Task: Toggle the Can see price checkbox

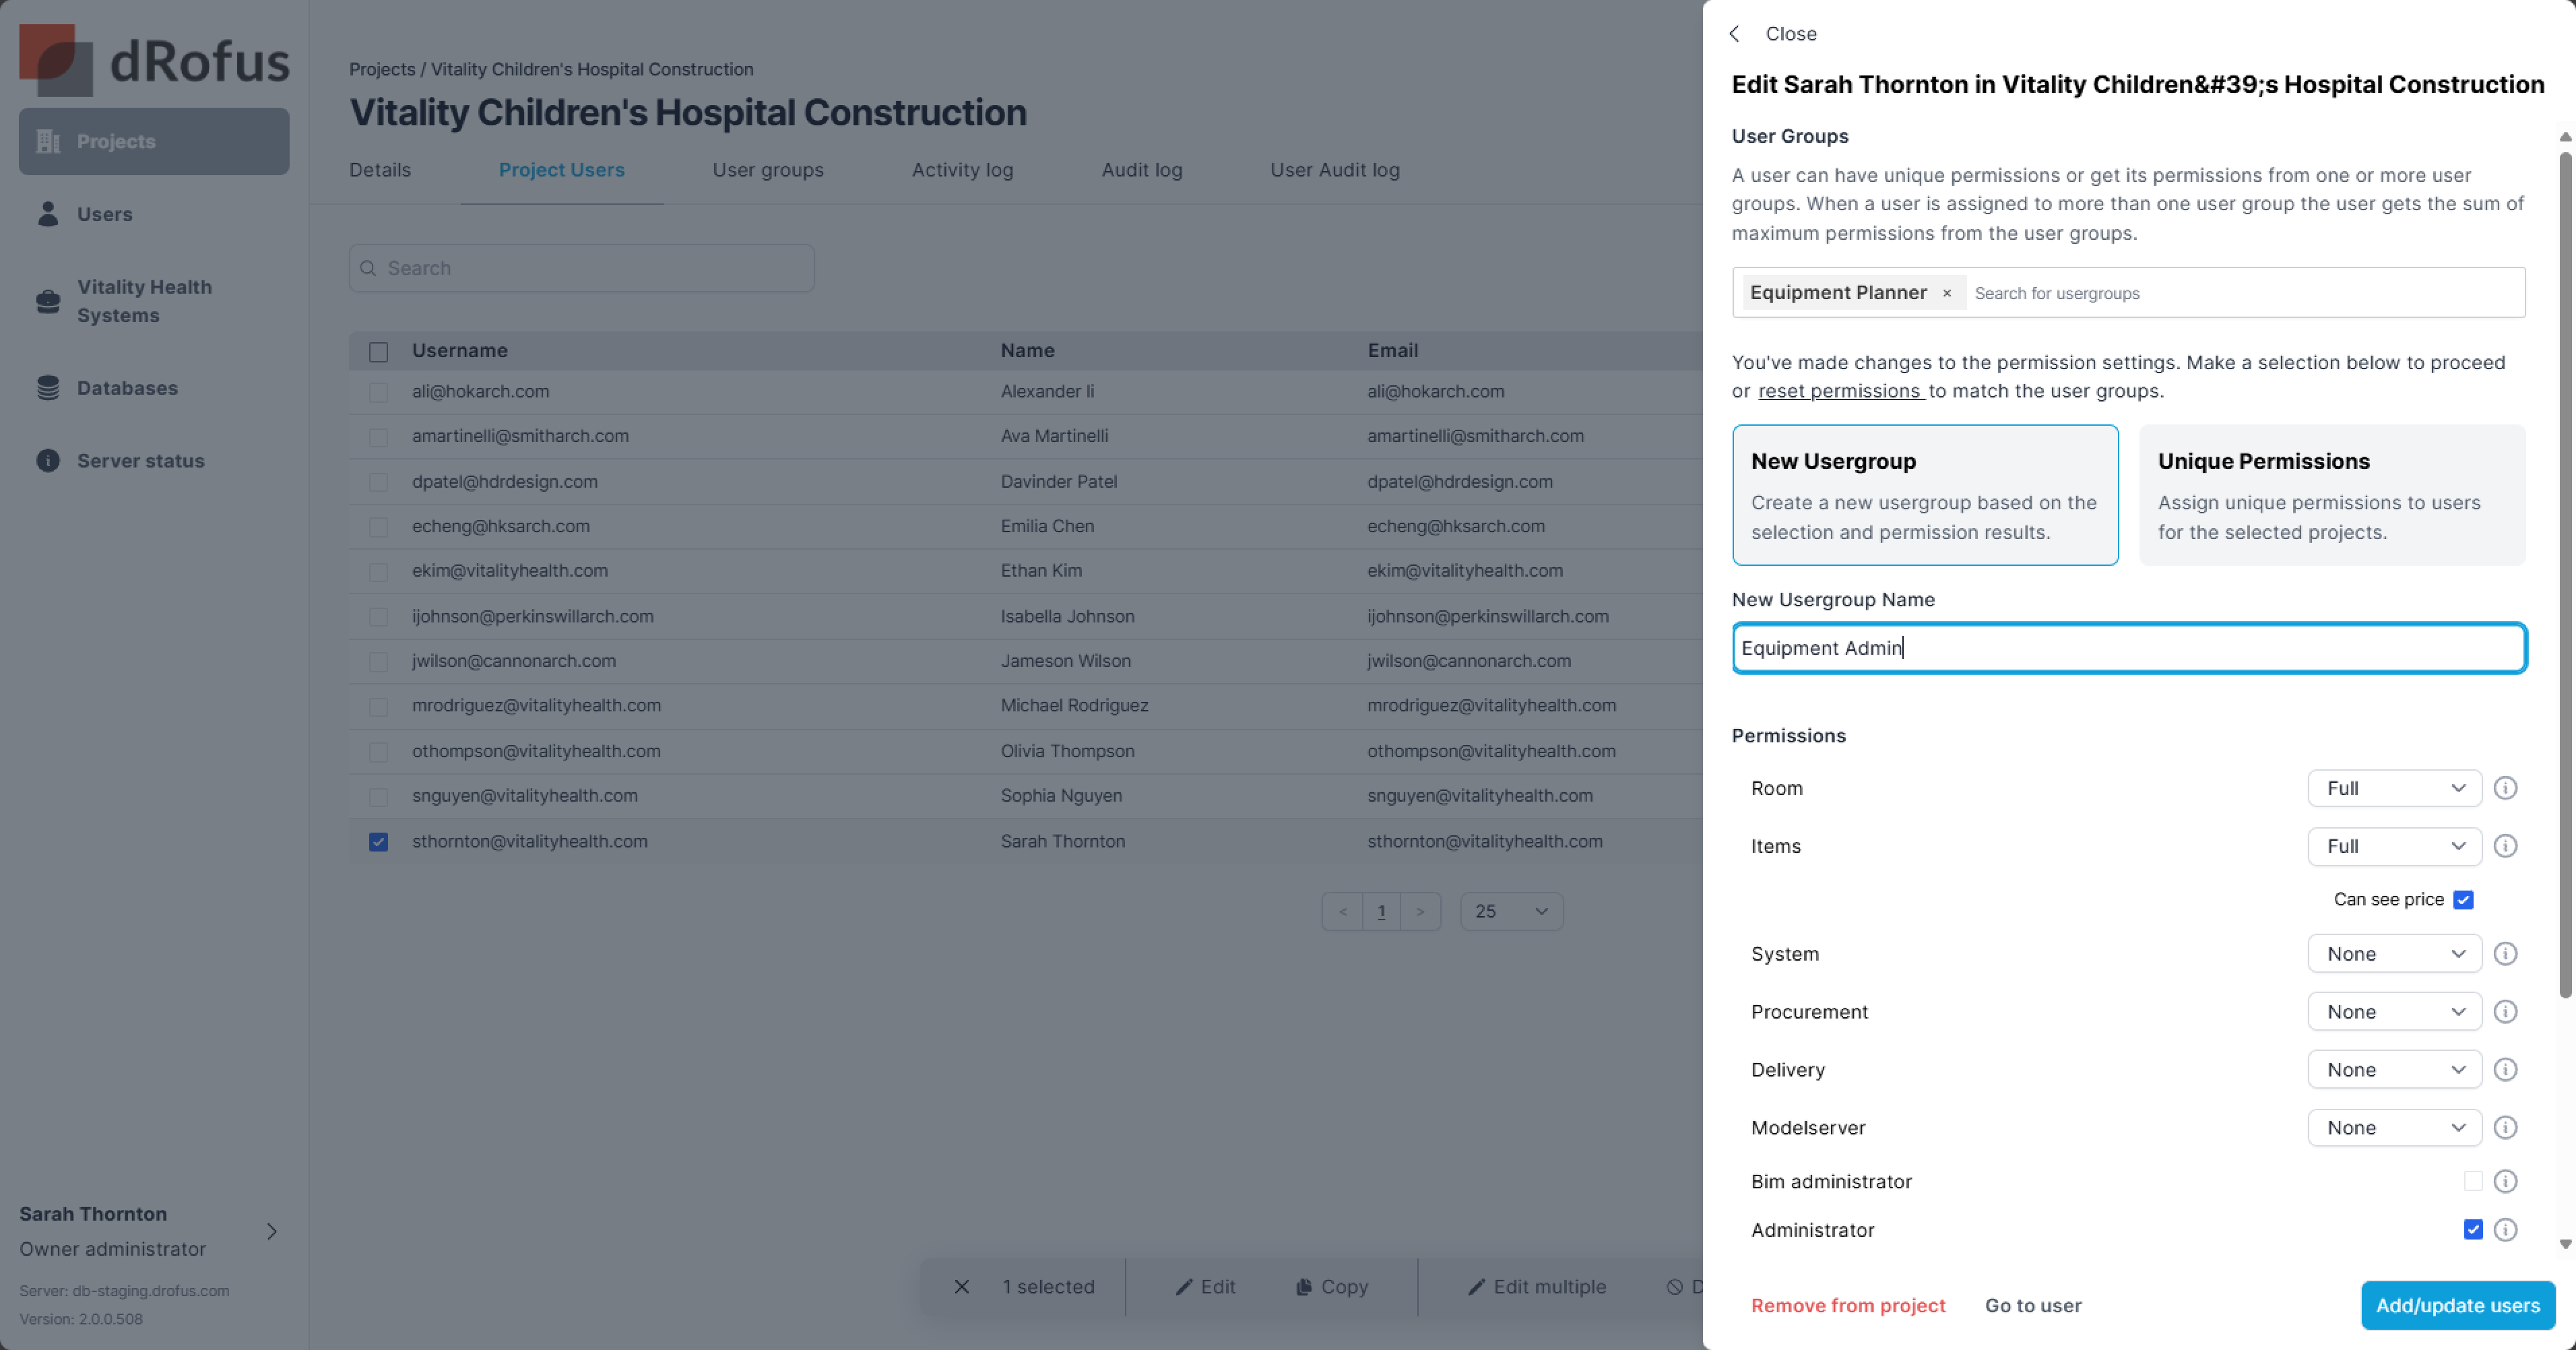Action: [x=2463, y=900]
